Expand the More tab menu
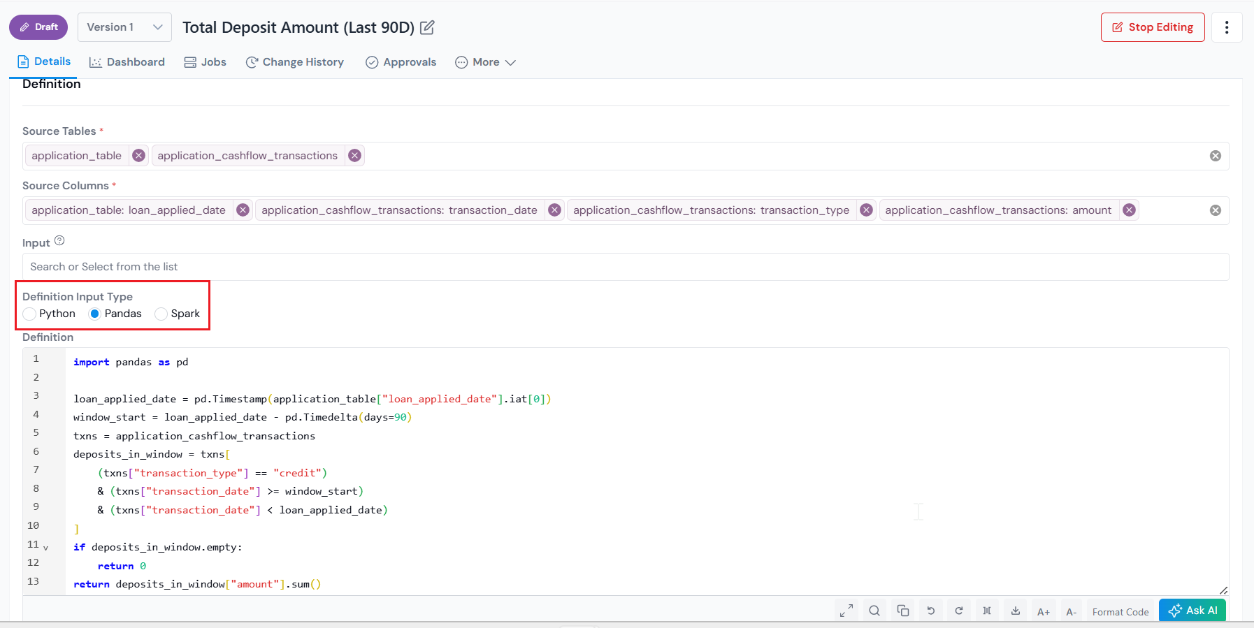Viewport: 1254px width, 628px height. 485,62
